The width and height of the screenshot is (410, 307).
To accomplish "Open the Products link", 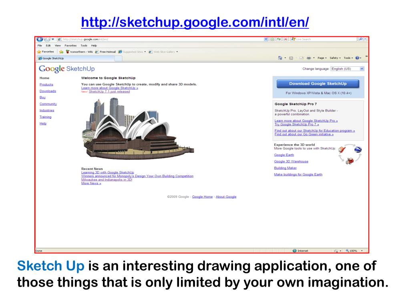I will 46,85.
